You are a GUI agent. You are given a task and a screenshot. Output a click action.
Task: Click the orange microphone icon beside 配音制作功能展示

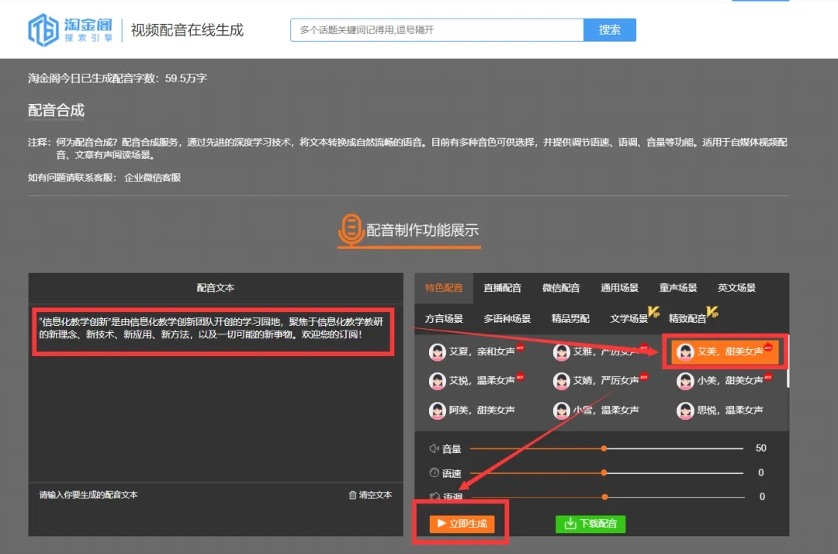351,230
